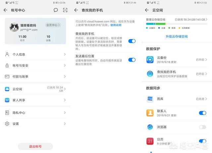
Task: Open the 帐号与安全 menu item
Action: [x=35, y=66]
